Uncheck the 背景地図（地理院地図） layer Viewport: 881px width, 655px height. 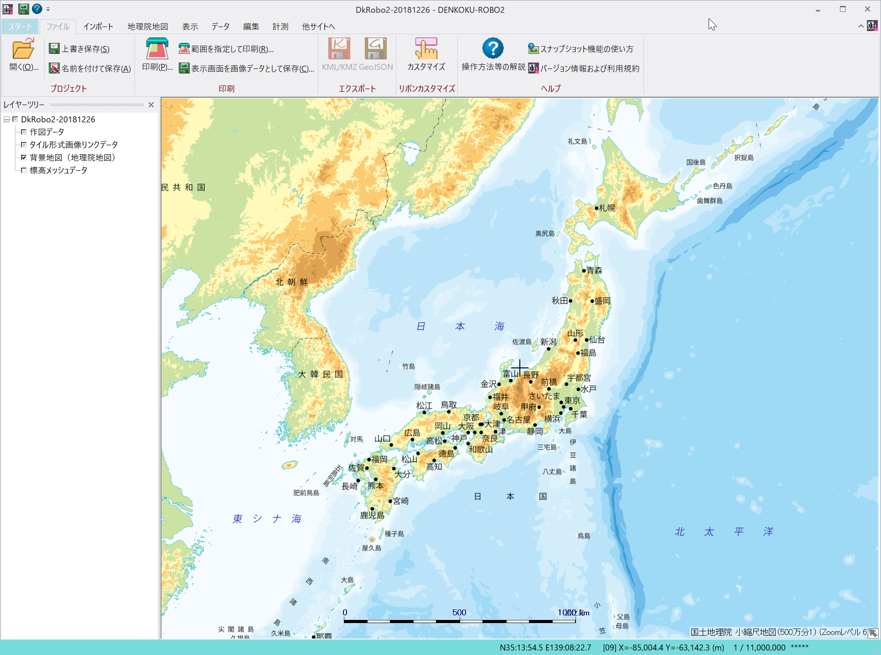pyautogui.click(x=24, y=157)
